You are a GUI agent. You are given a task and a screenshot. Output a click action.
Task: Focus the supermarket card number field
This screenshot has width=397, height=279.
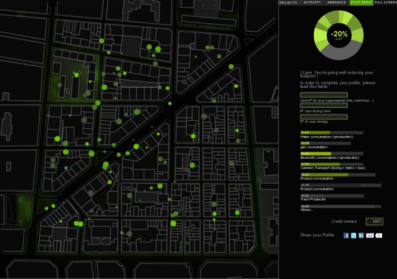tap(324, 95)
